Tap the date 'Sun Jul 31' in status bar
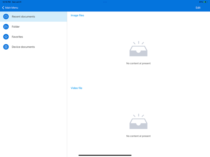The width and height of the screenshot is (210, 157). pos(17,2)
